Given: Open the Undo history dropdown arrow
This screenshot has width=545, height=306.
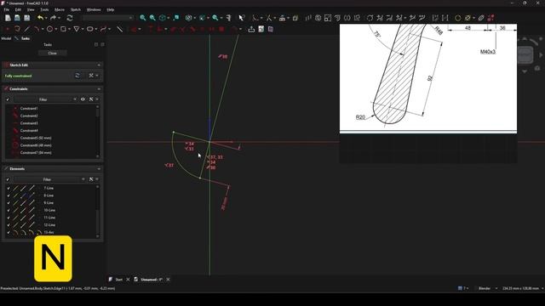Looking at the screenshot, I should click(46, 18).
